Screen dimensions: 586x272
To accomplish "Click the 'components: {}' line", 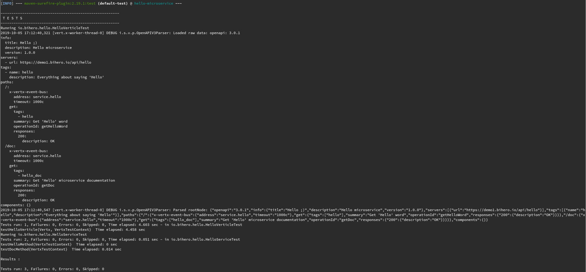I will click(16, 205).
